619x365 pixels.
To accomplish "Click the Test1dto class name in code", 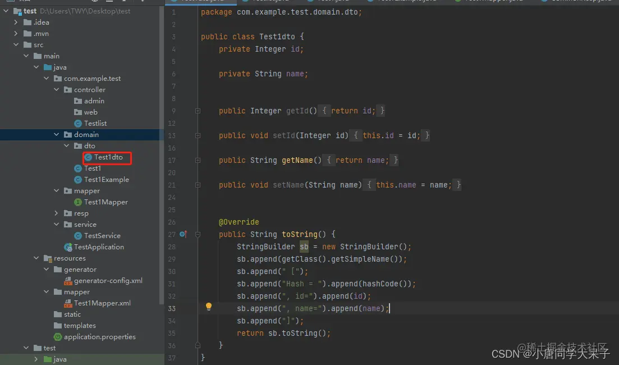I will tap(277, 36).
